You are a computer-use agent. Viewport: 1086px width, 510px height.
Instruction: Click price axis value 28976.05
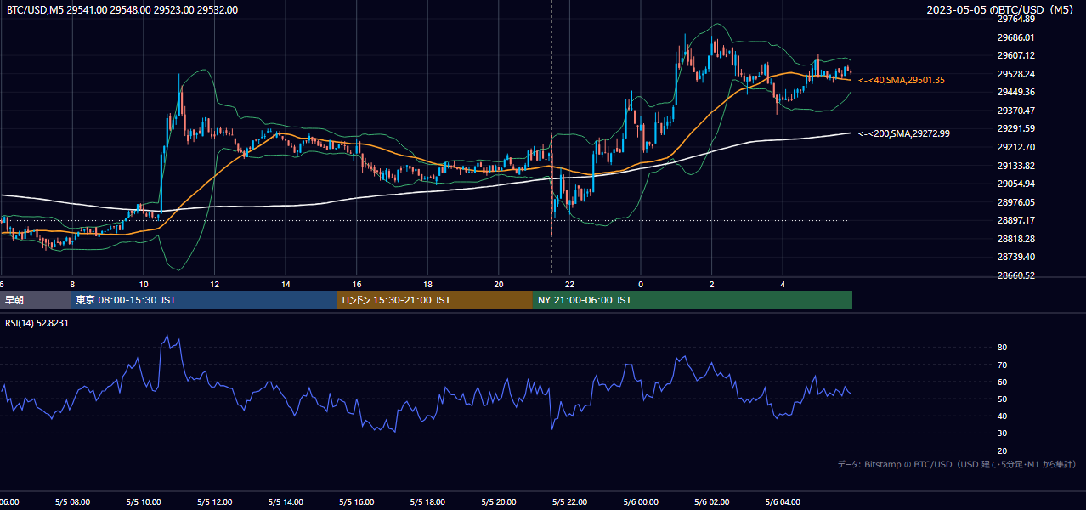pos(1015,202)
